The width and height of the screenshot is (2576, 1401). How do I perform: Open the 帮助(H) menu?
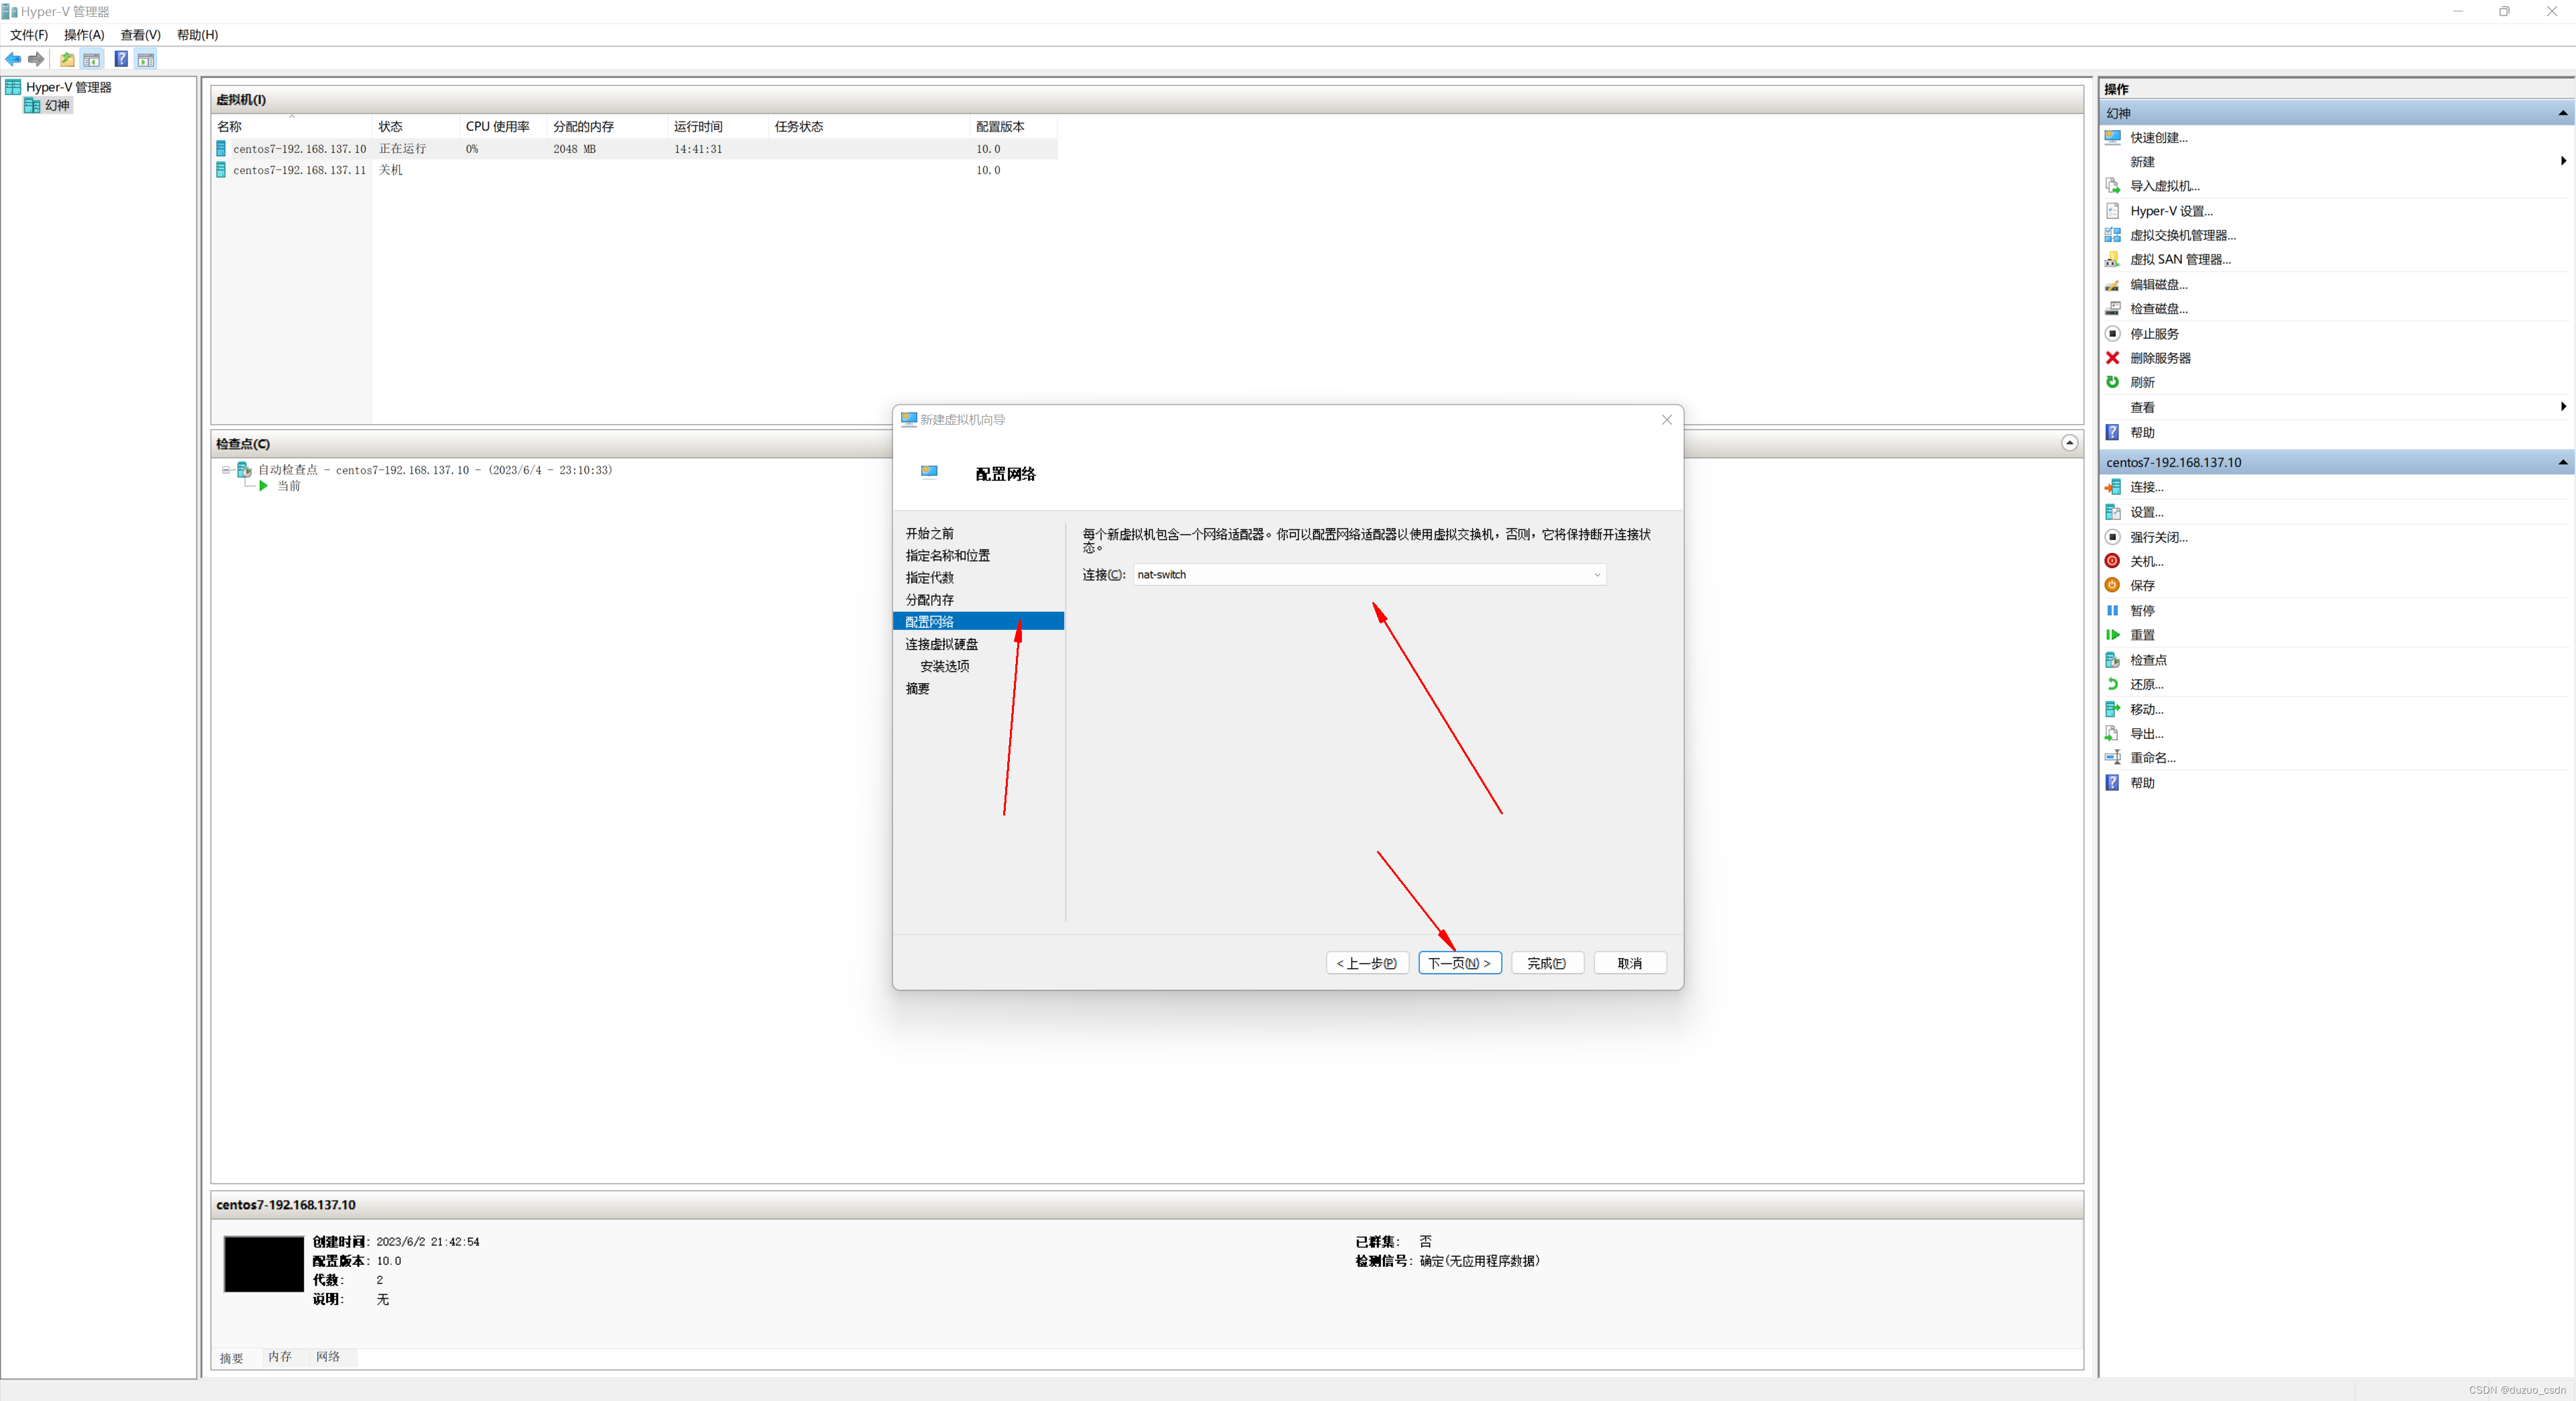[x=197, y=35]
